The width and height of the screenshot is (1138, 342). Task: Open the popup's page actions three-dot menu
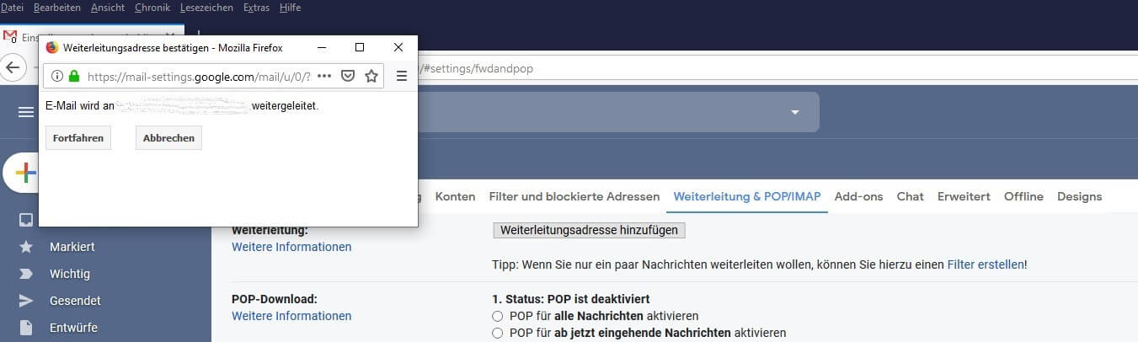(x=324, y=76)
